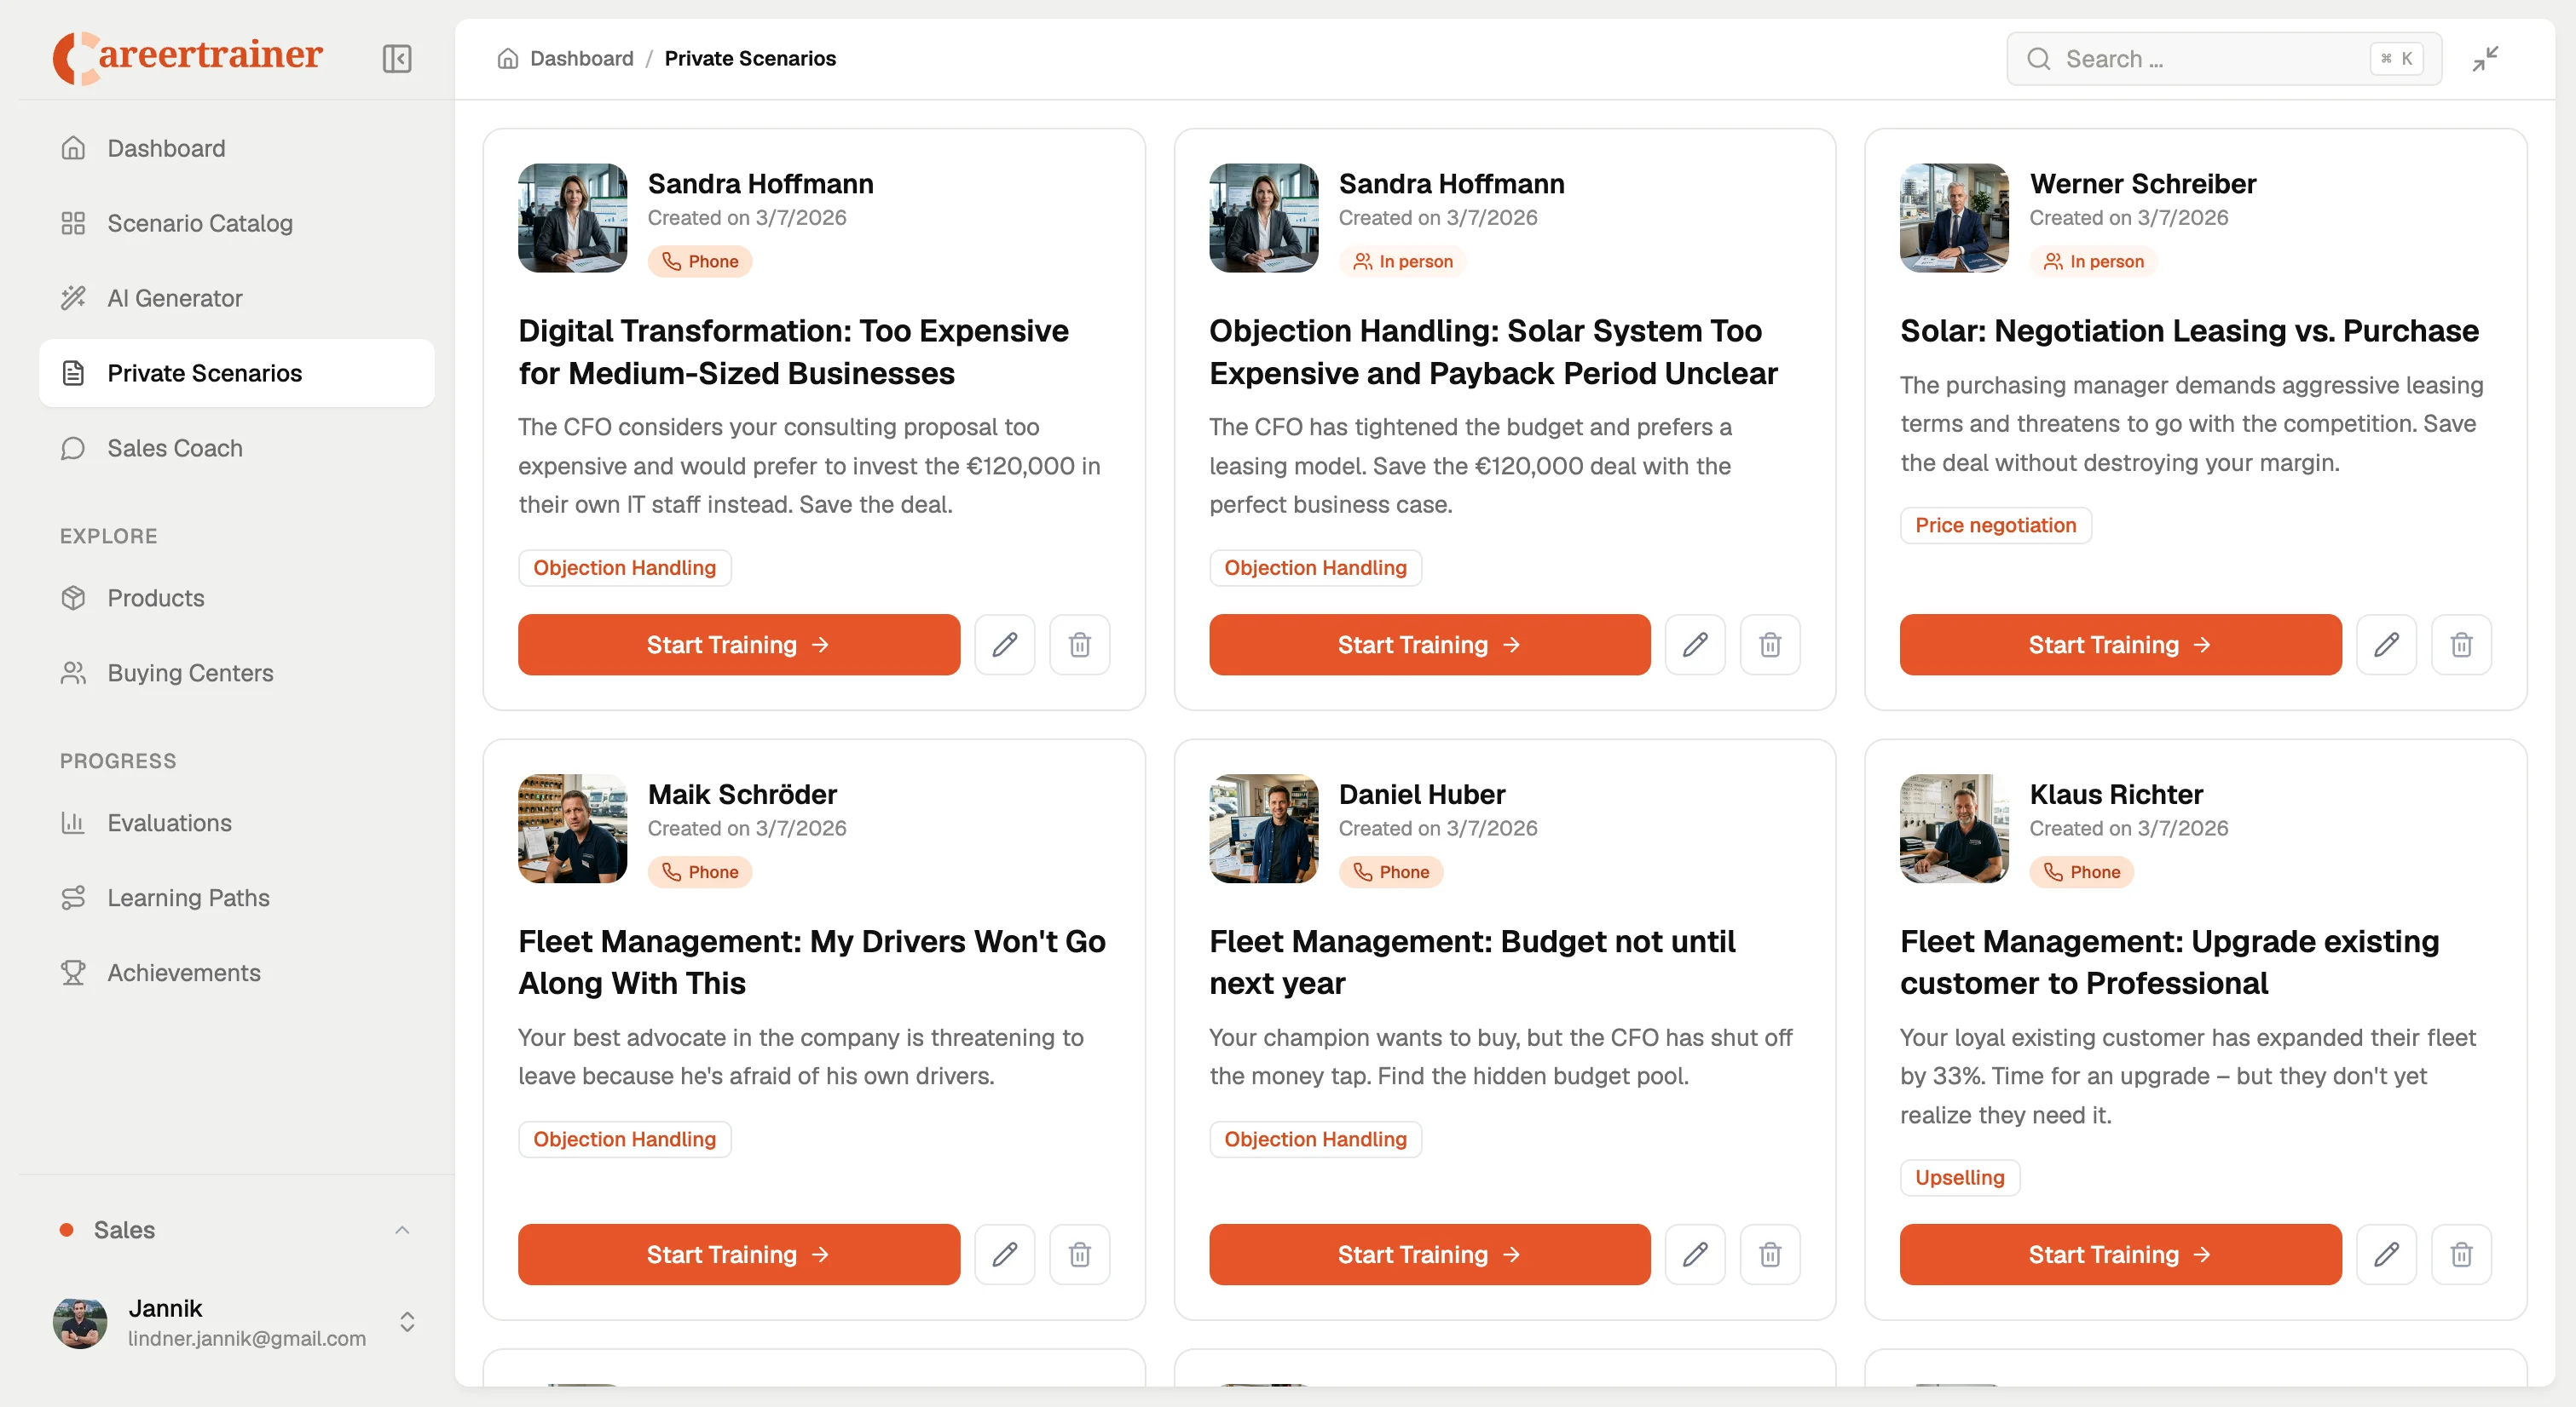Click title Solar: Negotiation Leasing vs. Purchase
The image size is (2576, 1407).
point(2189,330)
